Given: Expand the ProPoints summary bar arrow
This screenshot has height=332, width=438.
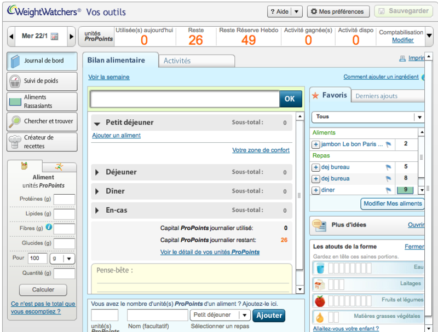Looking at the screenshot, I should click(429, 36).
